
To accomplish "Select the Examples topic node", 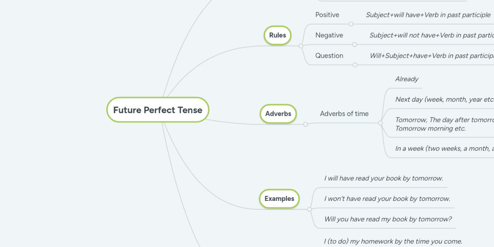I will click(279, 198).
